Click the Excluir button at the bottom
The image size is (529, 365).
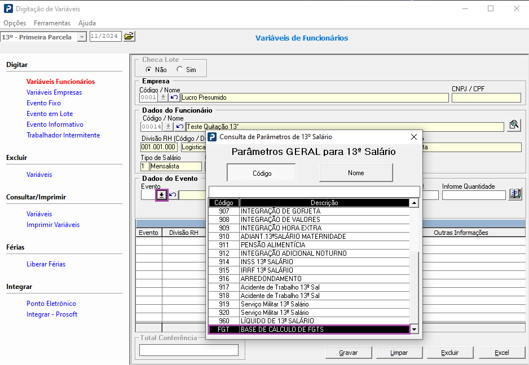click(450, 353)
